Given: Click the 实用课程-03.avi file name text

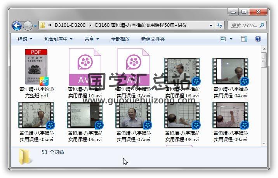Looking at the screenshot, I should (182, 96).
